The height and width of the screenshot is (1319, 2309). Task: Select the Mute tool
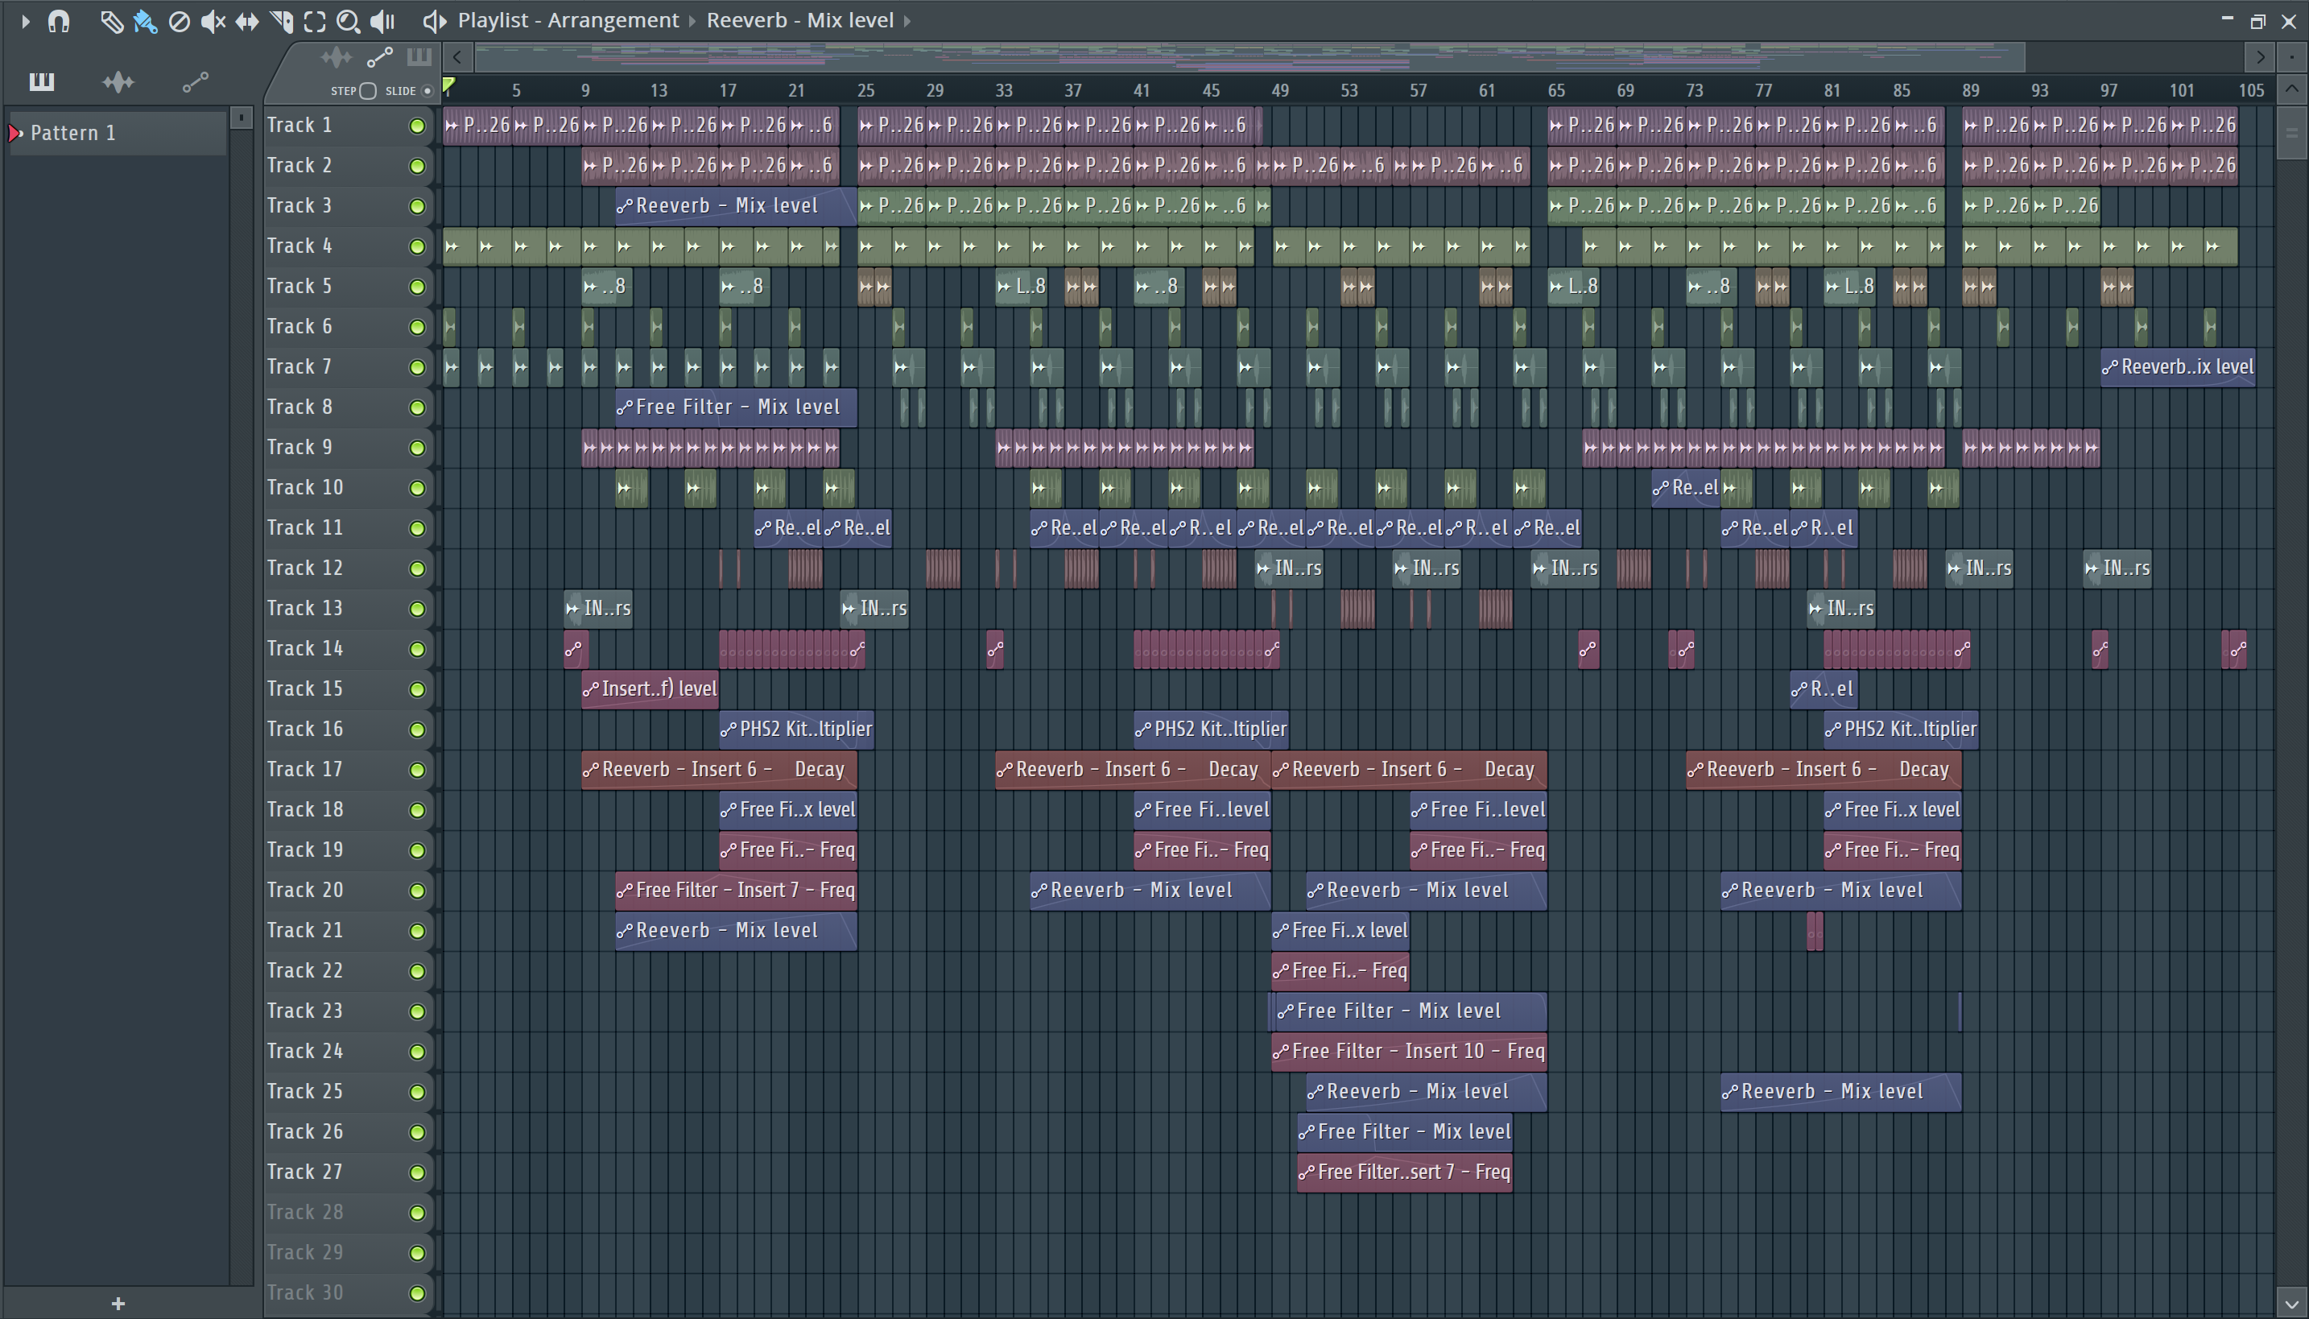(213, 21)
